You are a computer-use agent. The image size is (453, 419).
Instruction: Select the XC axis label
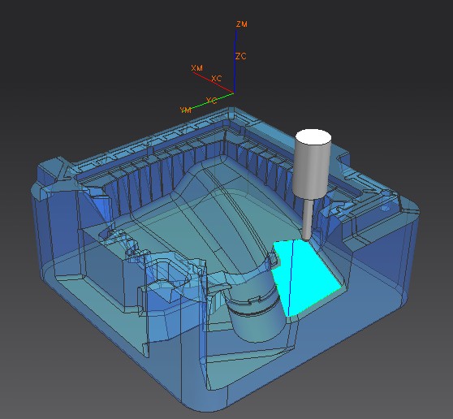(217, 78)
